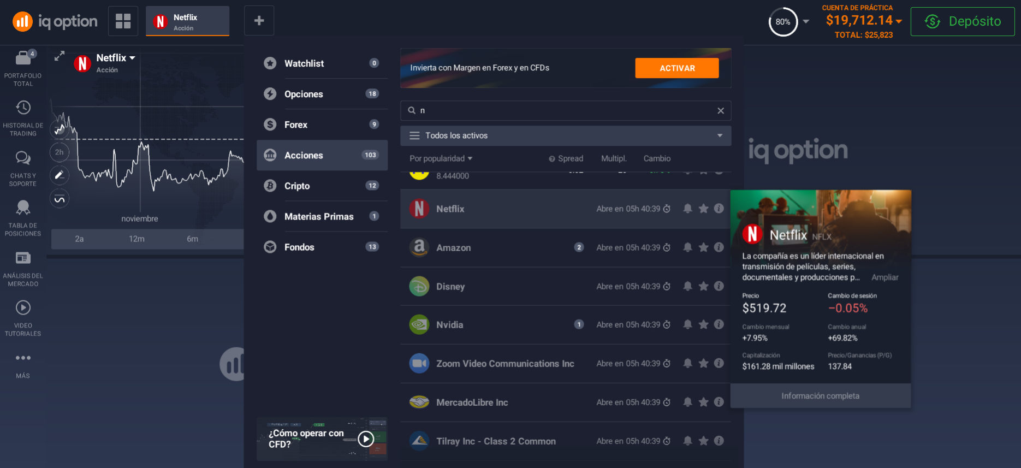Play the ¿Cómo operar con CFD? video
Image resolution: width=1021 pixels, height=468 pixels.
point(366,439)
